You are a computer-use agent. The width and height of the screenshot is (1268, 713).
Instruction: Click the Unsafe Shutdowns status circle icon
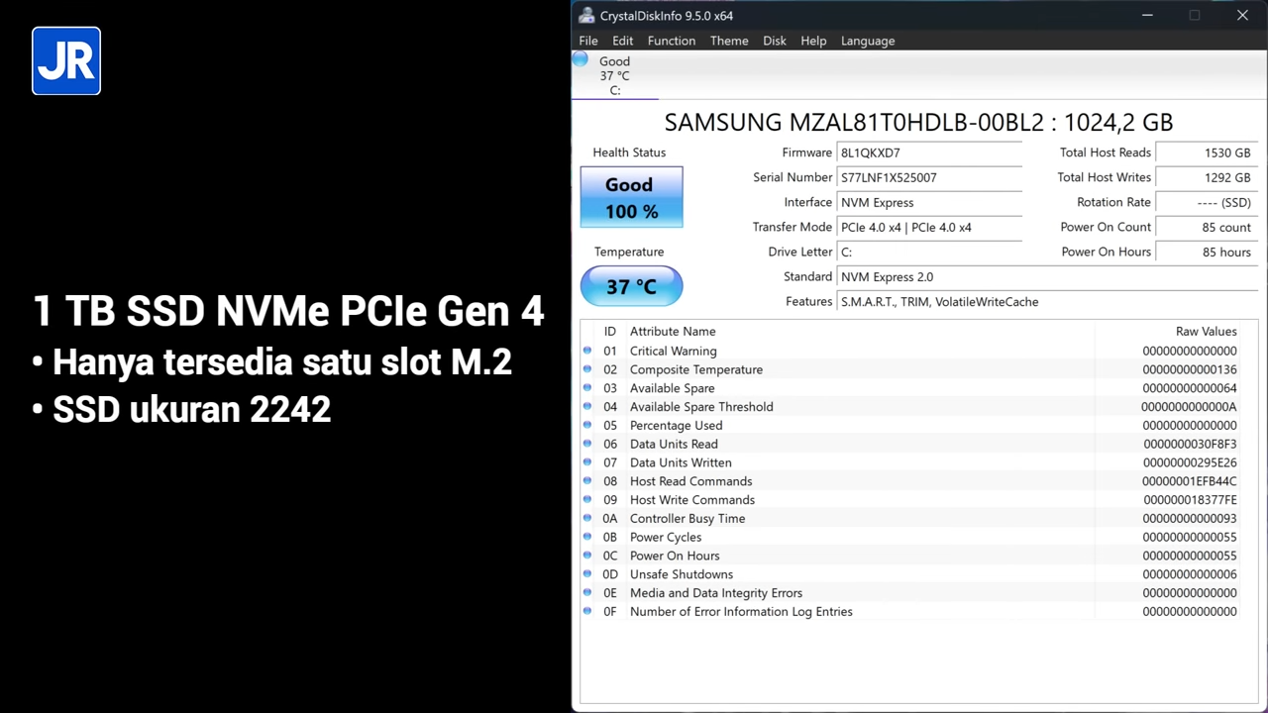(x=587, y=574)
